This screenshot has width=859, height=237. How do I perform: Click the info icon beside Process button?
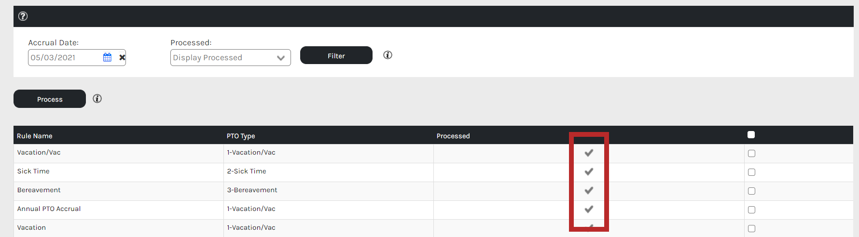click(97, 99)
